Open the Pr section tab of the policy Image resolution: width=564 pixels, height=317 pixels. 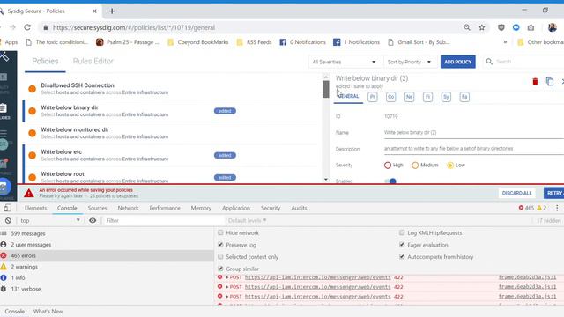coord(372,97)
